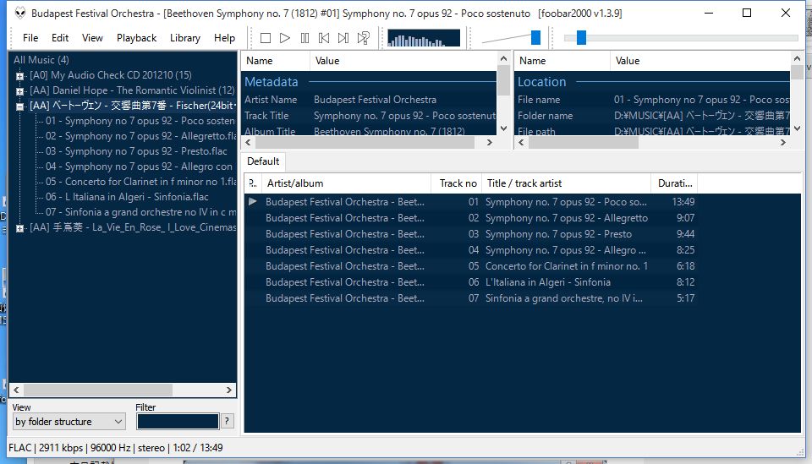Click the Folder name location row
The width and height of the screenshot is (812, 464).
pos(653,115)
